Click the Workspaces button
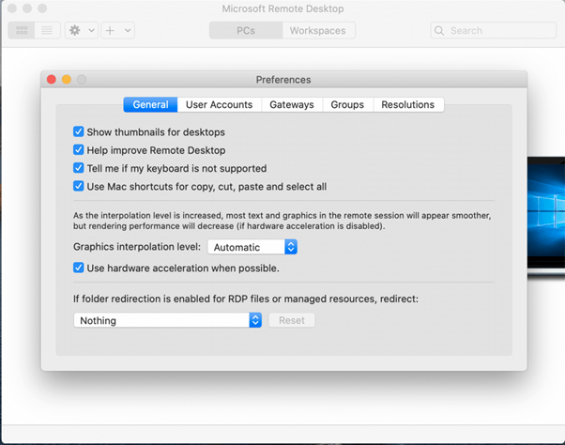565x445 pixels. [x=319, y=30]
